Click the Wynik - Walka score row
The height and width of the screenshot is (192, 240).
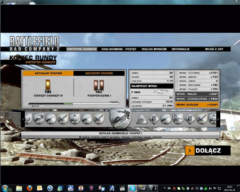pyautogui.click(x=197, y=94)
